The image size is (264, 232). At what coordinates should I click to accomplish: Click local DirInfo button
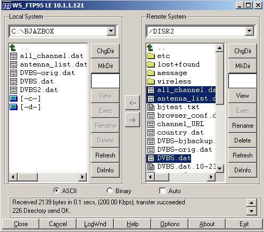[105, 170]
